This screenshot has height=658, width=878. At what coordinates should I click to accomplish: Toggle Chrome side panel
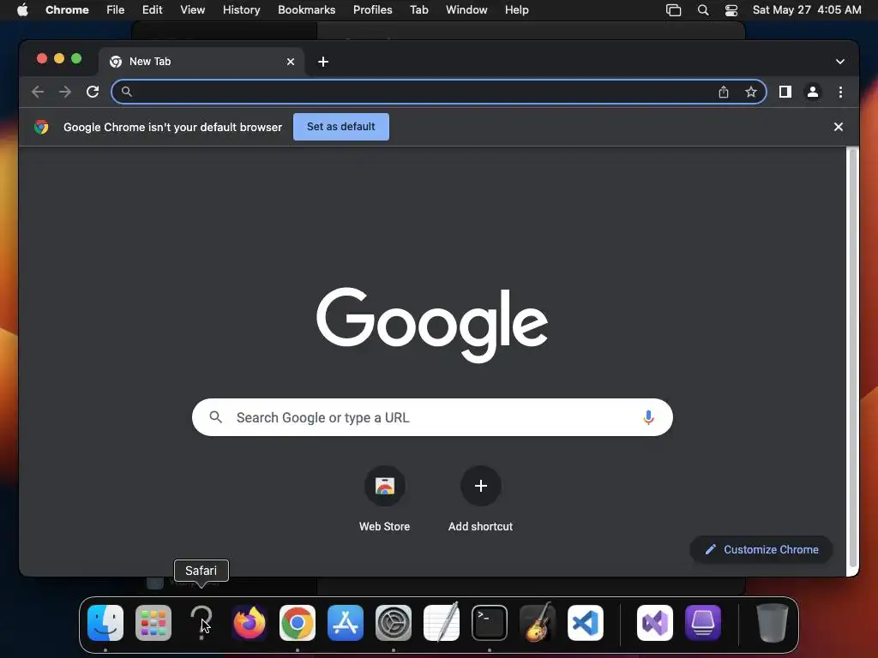tap(785, 92)
